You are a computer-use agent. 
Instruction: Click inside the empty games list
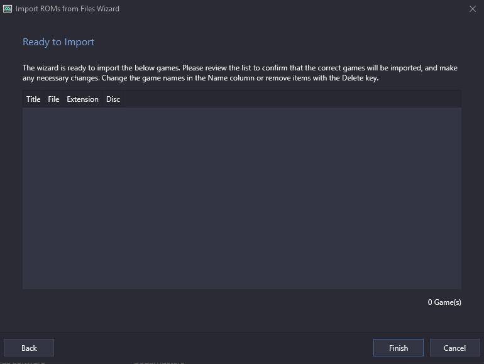[x=241, y=198]
